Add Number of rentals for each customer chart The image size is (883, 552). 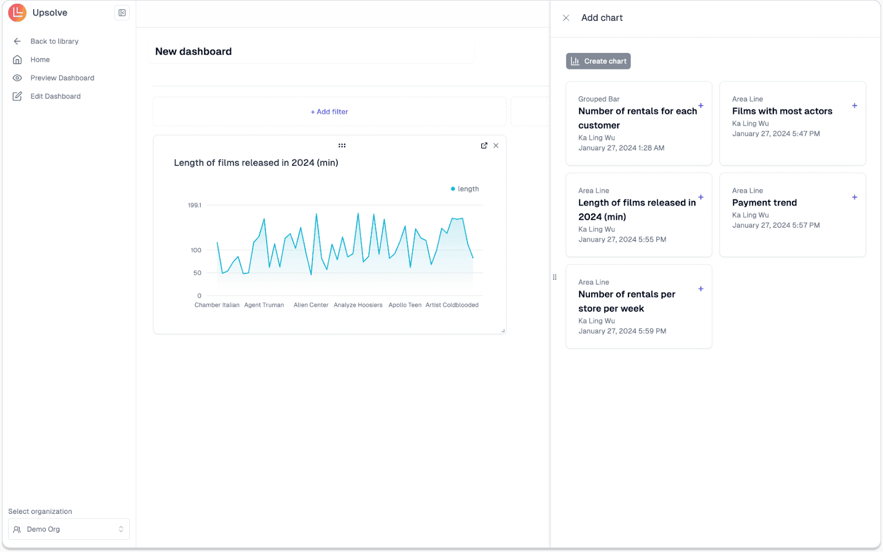(700, 105)
